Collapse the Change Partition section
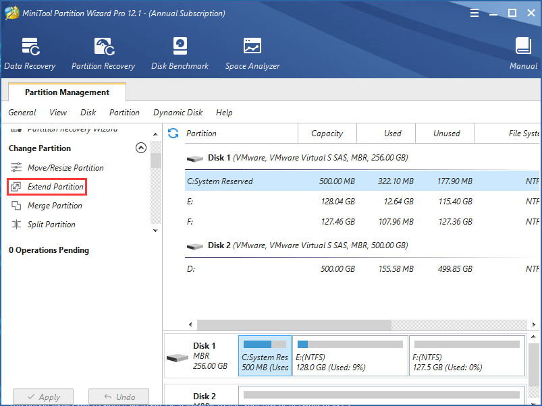Image resolution: width=542 pixels, height=406 pixels. coord(140,148)
